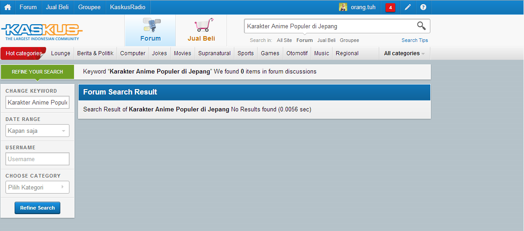Click the Refine Your Search header
524x231 pixels.
pyautogui.click(x=37, y=72)
